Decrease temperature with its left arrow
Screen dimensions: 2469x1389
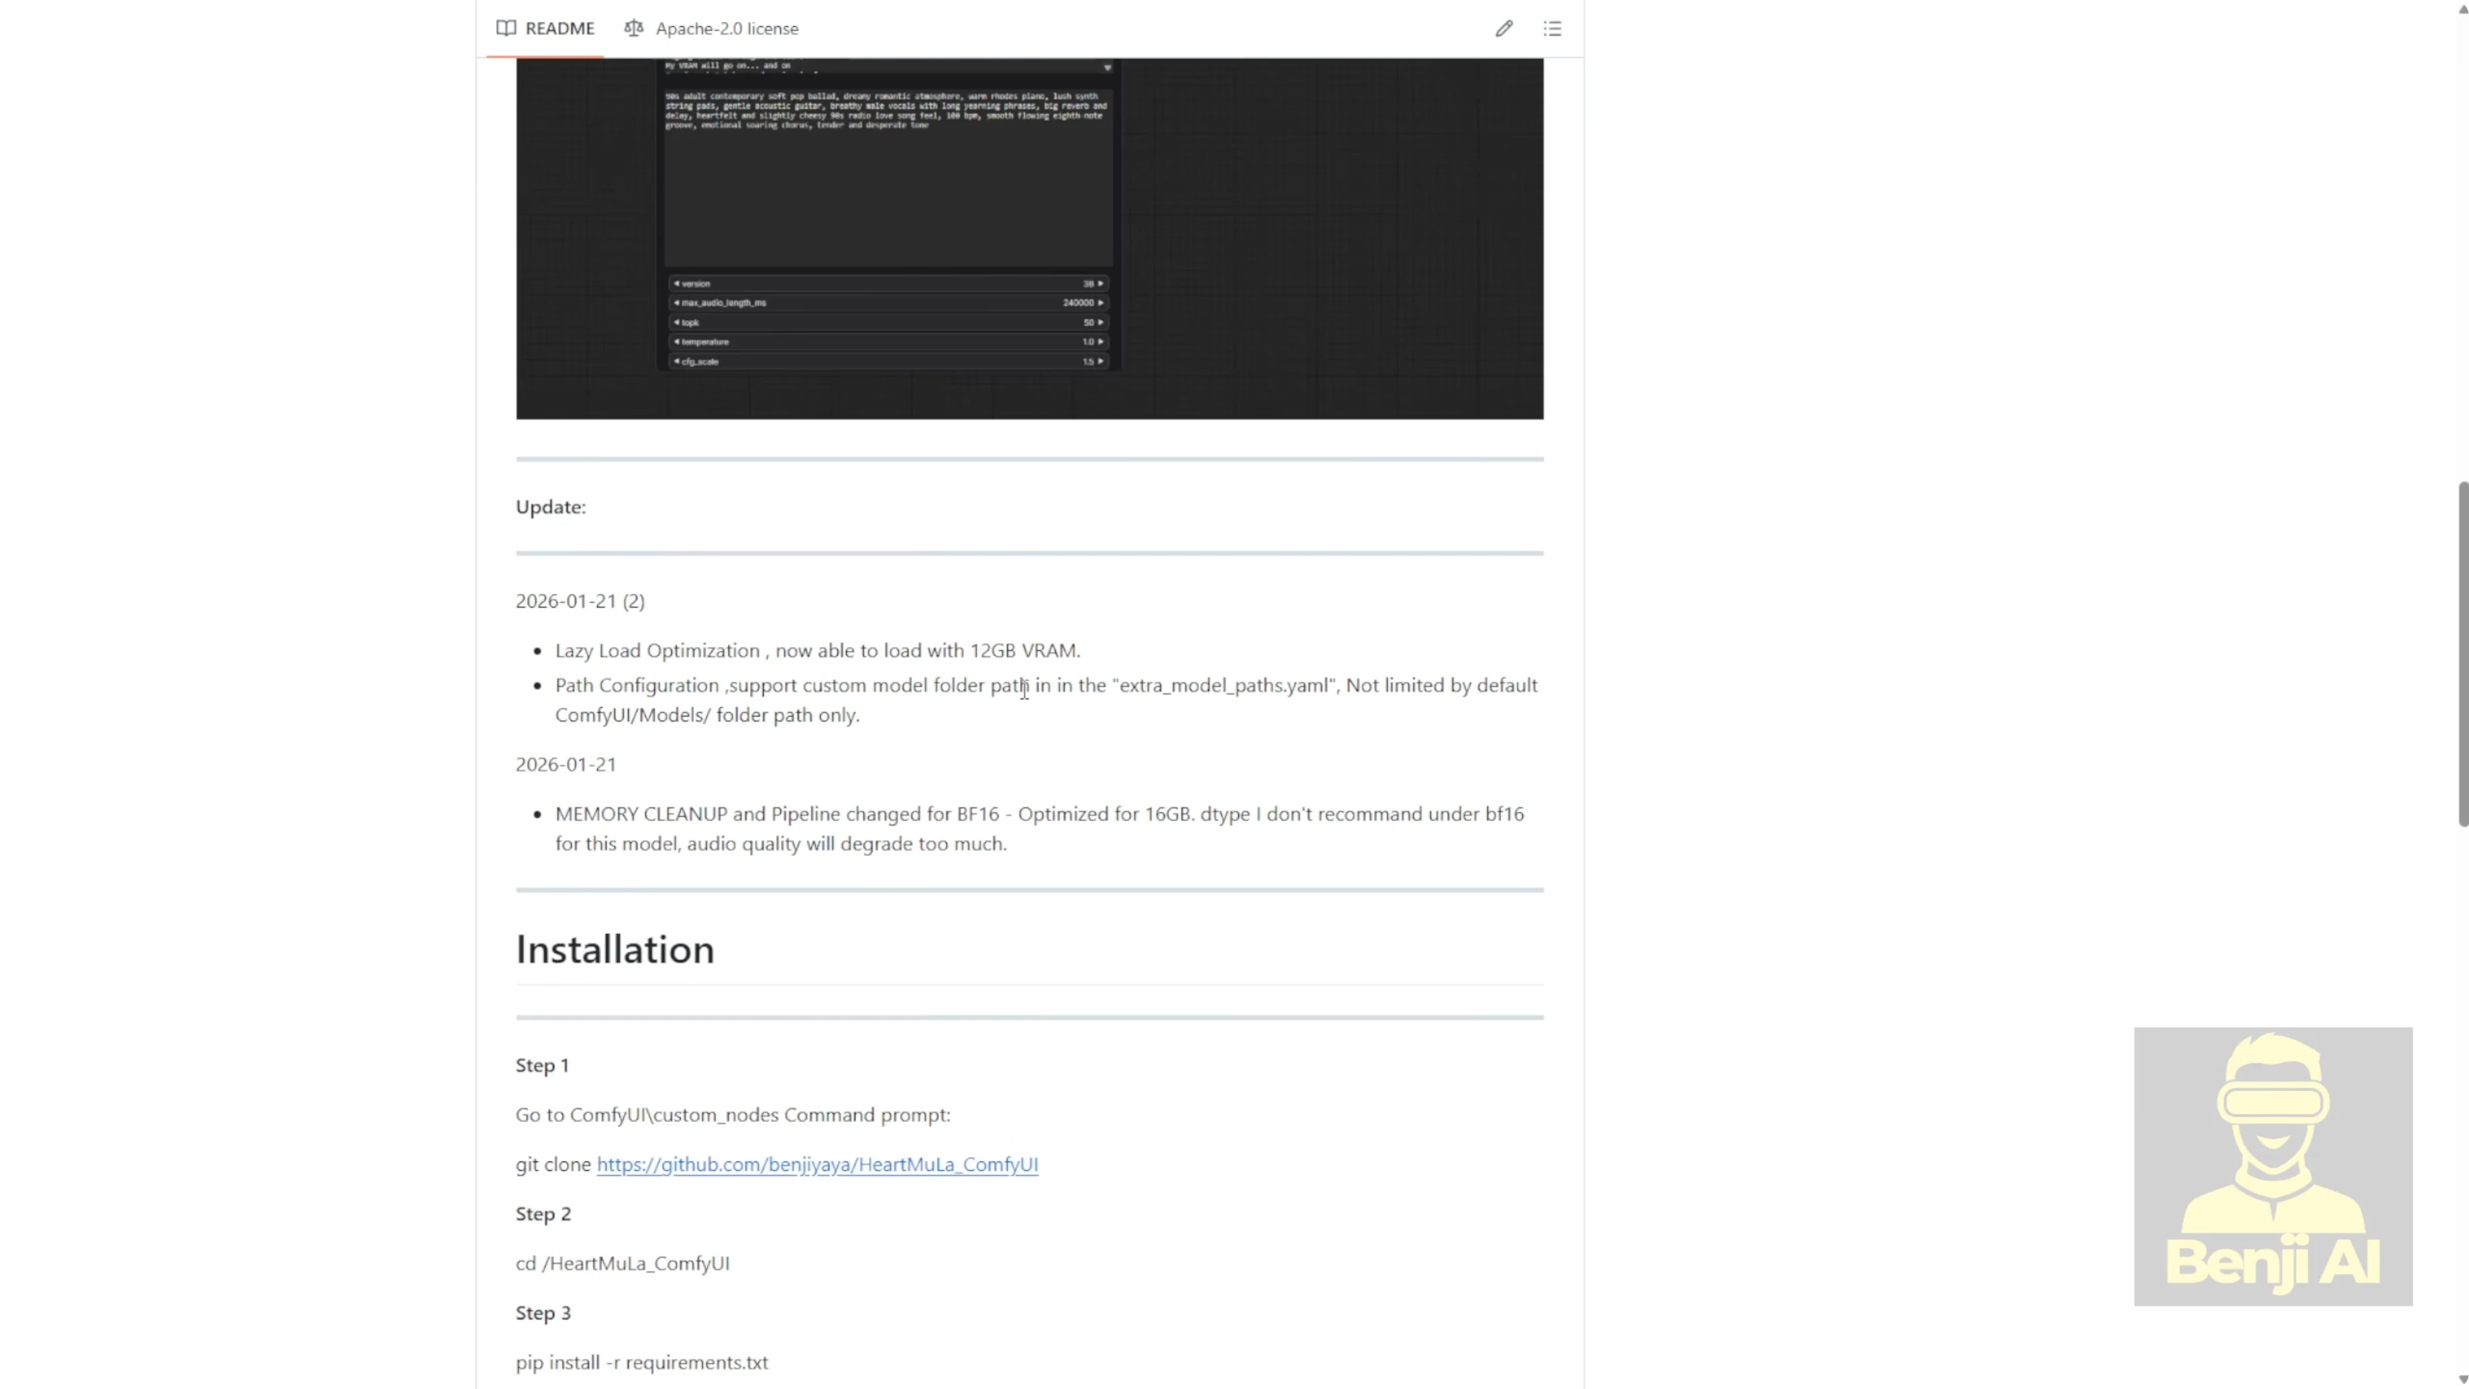pos(676,342)
